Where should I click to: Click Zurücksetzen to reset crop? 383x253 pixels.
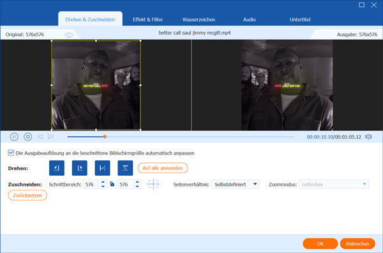click(27, 195)
